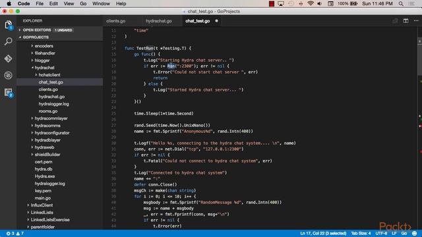Open the View menu

[69, 4]
